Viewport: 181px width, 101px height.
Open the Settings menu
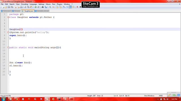[x=41, y=4]
